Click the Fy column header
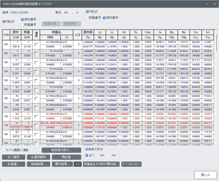 (67, 37)
